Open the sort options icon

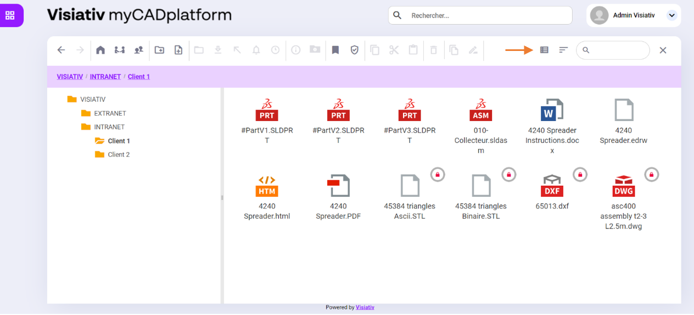563,50
